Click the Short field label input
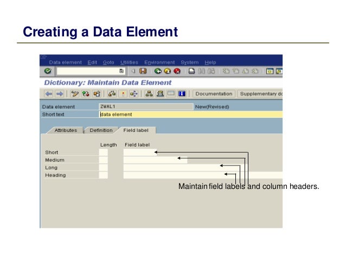This screenshot has width=346, height=260. coord(140,152)
